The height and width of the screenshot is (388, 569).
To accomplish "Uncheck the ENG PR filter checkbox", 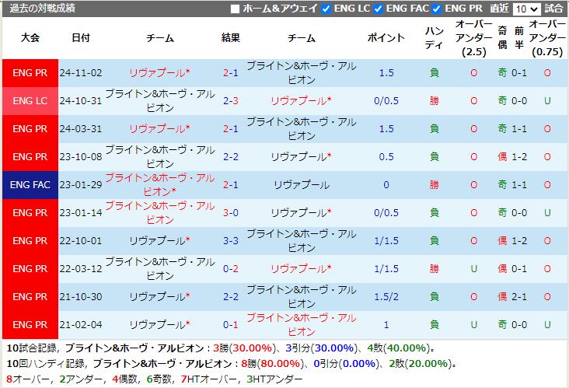I will pos(438,9).
